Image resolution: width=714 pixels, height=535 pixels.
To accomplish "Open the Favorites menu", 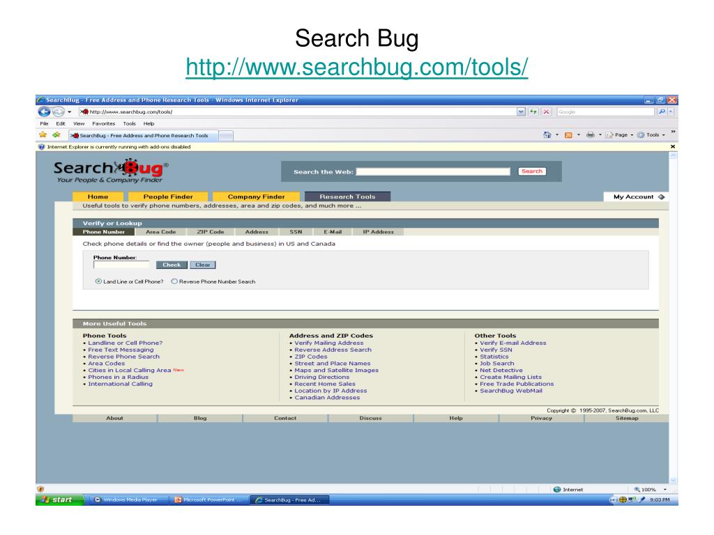I will (103, 124).
